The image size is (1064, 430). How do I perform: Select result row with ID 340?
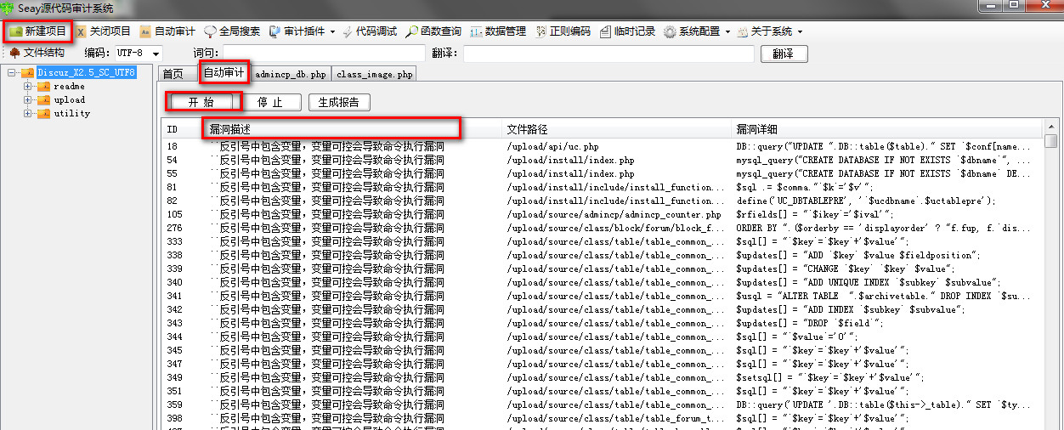pyautogui.click(x=602, y=282)
